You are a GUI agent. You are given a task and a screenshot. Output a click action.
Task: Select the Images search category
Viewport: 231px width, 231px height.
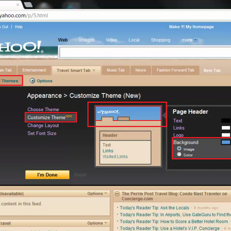pos(87,40)
